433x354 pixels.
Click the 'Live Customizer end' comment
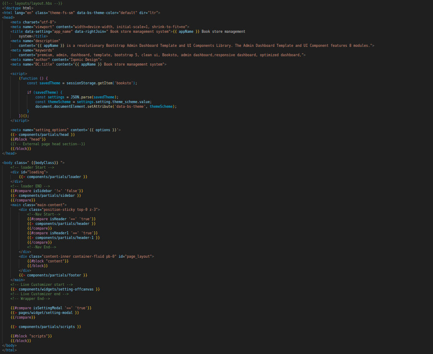pos(40,294)
